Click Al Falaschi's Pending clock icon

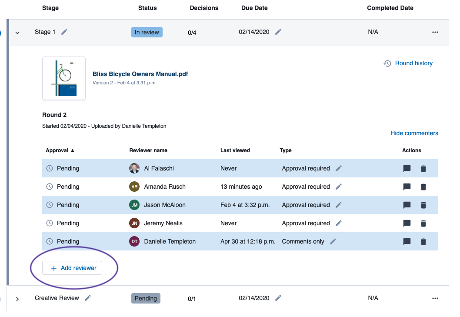(50, 168)
